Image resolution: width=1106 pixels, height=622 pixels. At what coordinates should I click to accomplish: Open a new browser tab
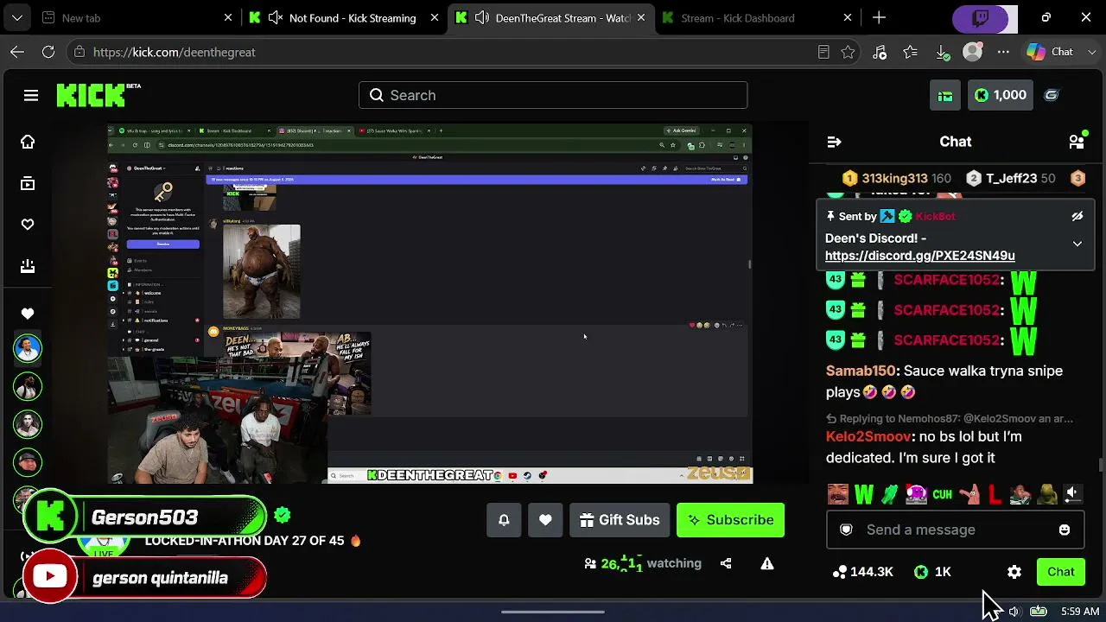coord(879,17)
